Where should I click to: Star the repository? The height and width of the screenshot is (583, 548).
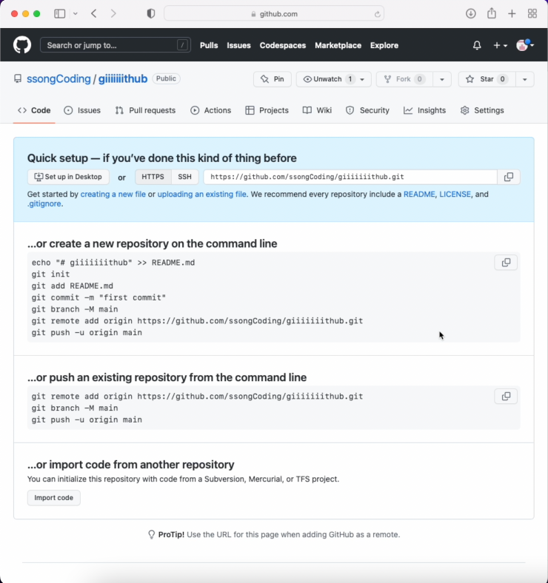click(487, 79)
